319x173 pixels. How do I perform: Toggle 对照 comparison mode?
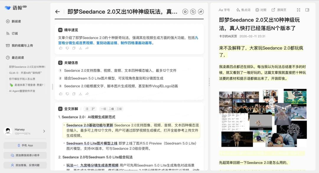pos(261,10)
